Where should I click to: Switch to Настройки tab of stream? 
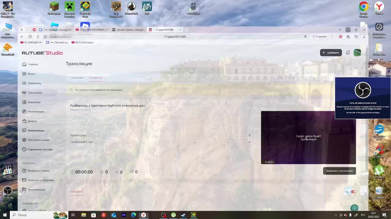coord(77,78)
